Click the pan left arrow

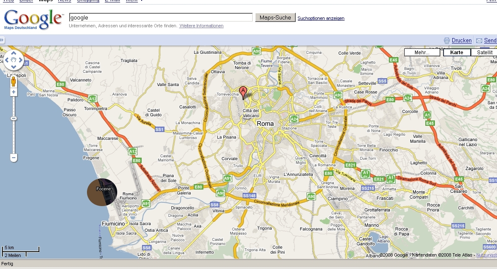(7, 60)
